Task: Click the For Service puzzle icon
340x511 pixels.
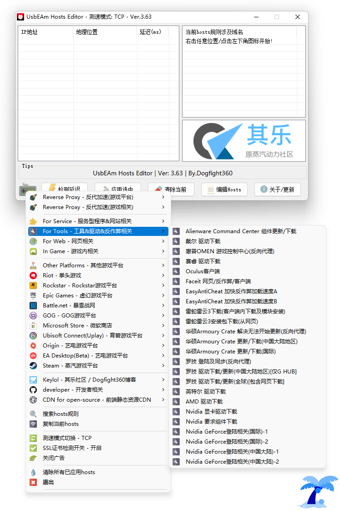Action: (x=33, y=221)
